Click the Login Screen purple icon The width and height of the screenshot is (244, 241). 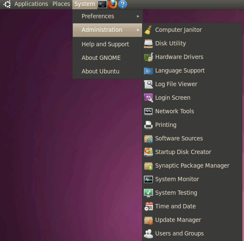(148, 98)
